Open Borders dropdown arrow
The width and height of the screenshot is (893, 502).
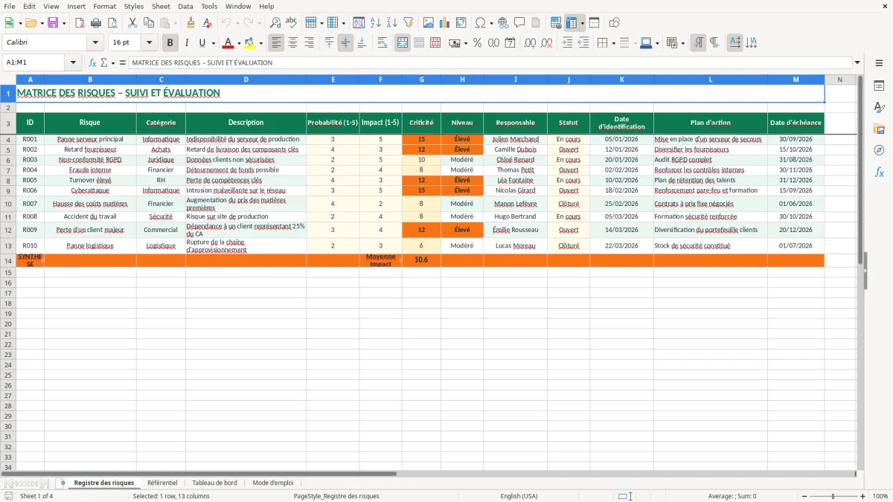point(613,43)
